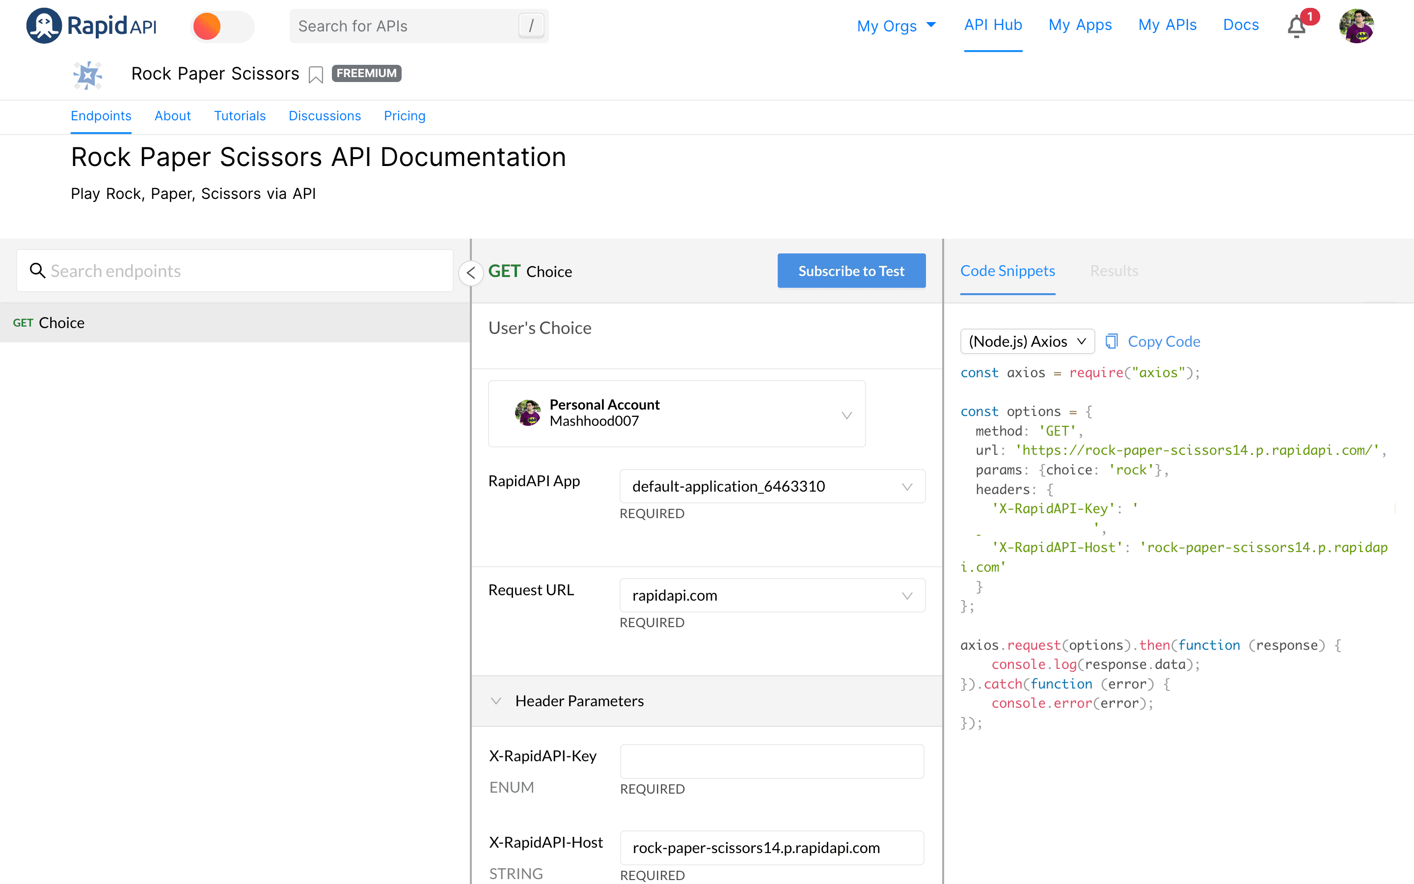Open notifications bell
The width and height of the screenshot is (1414, 884).
coord(1297,27)
